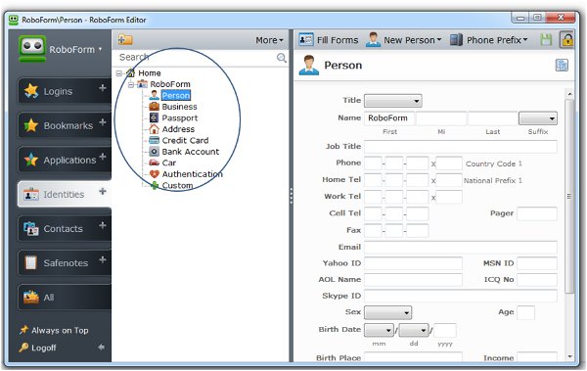Click the view toggle icon beside Person header

tap(562, 65)
